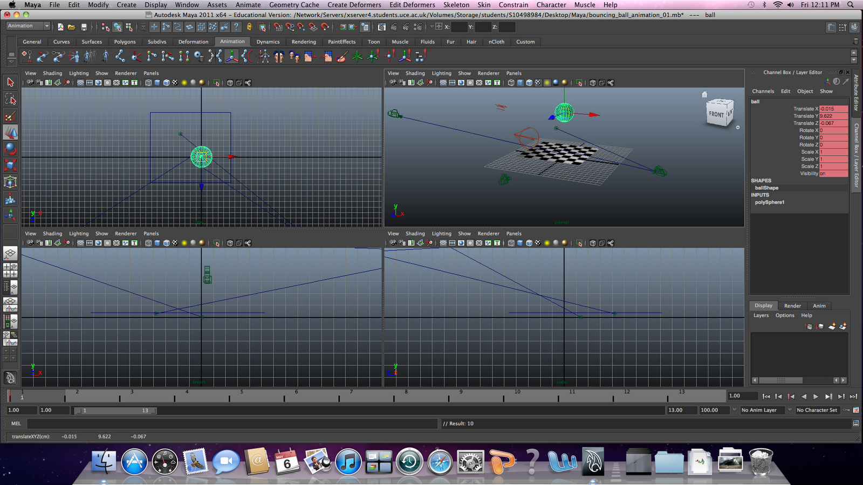Click the view cube home icon
This screenshot has height=485, width=863.
[x=704, y=94]
